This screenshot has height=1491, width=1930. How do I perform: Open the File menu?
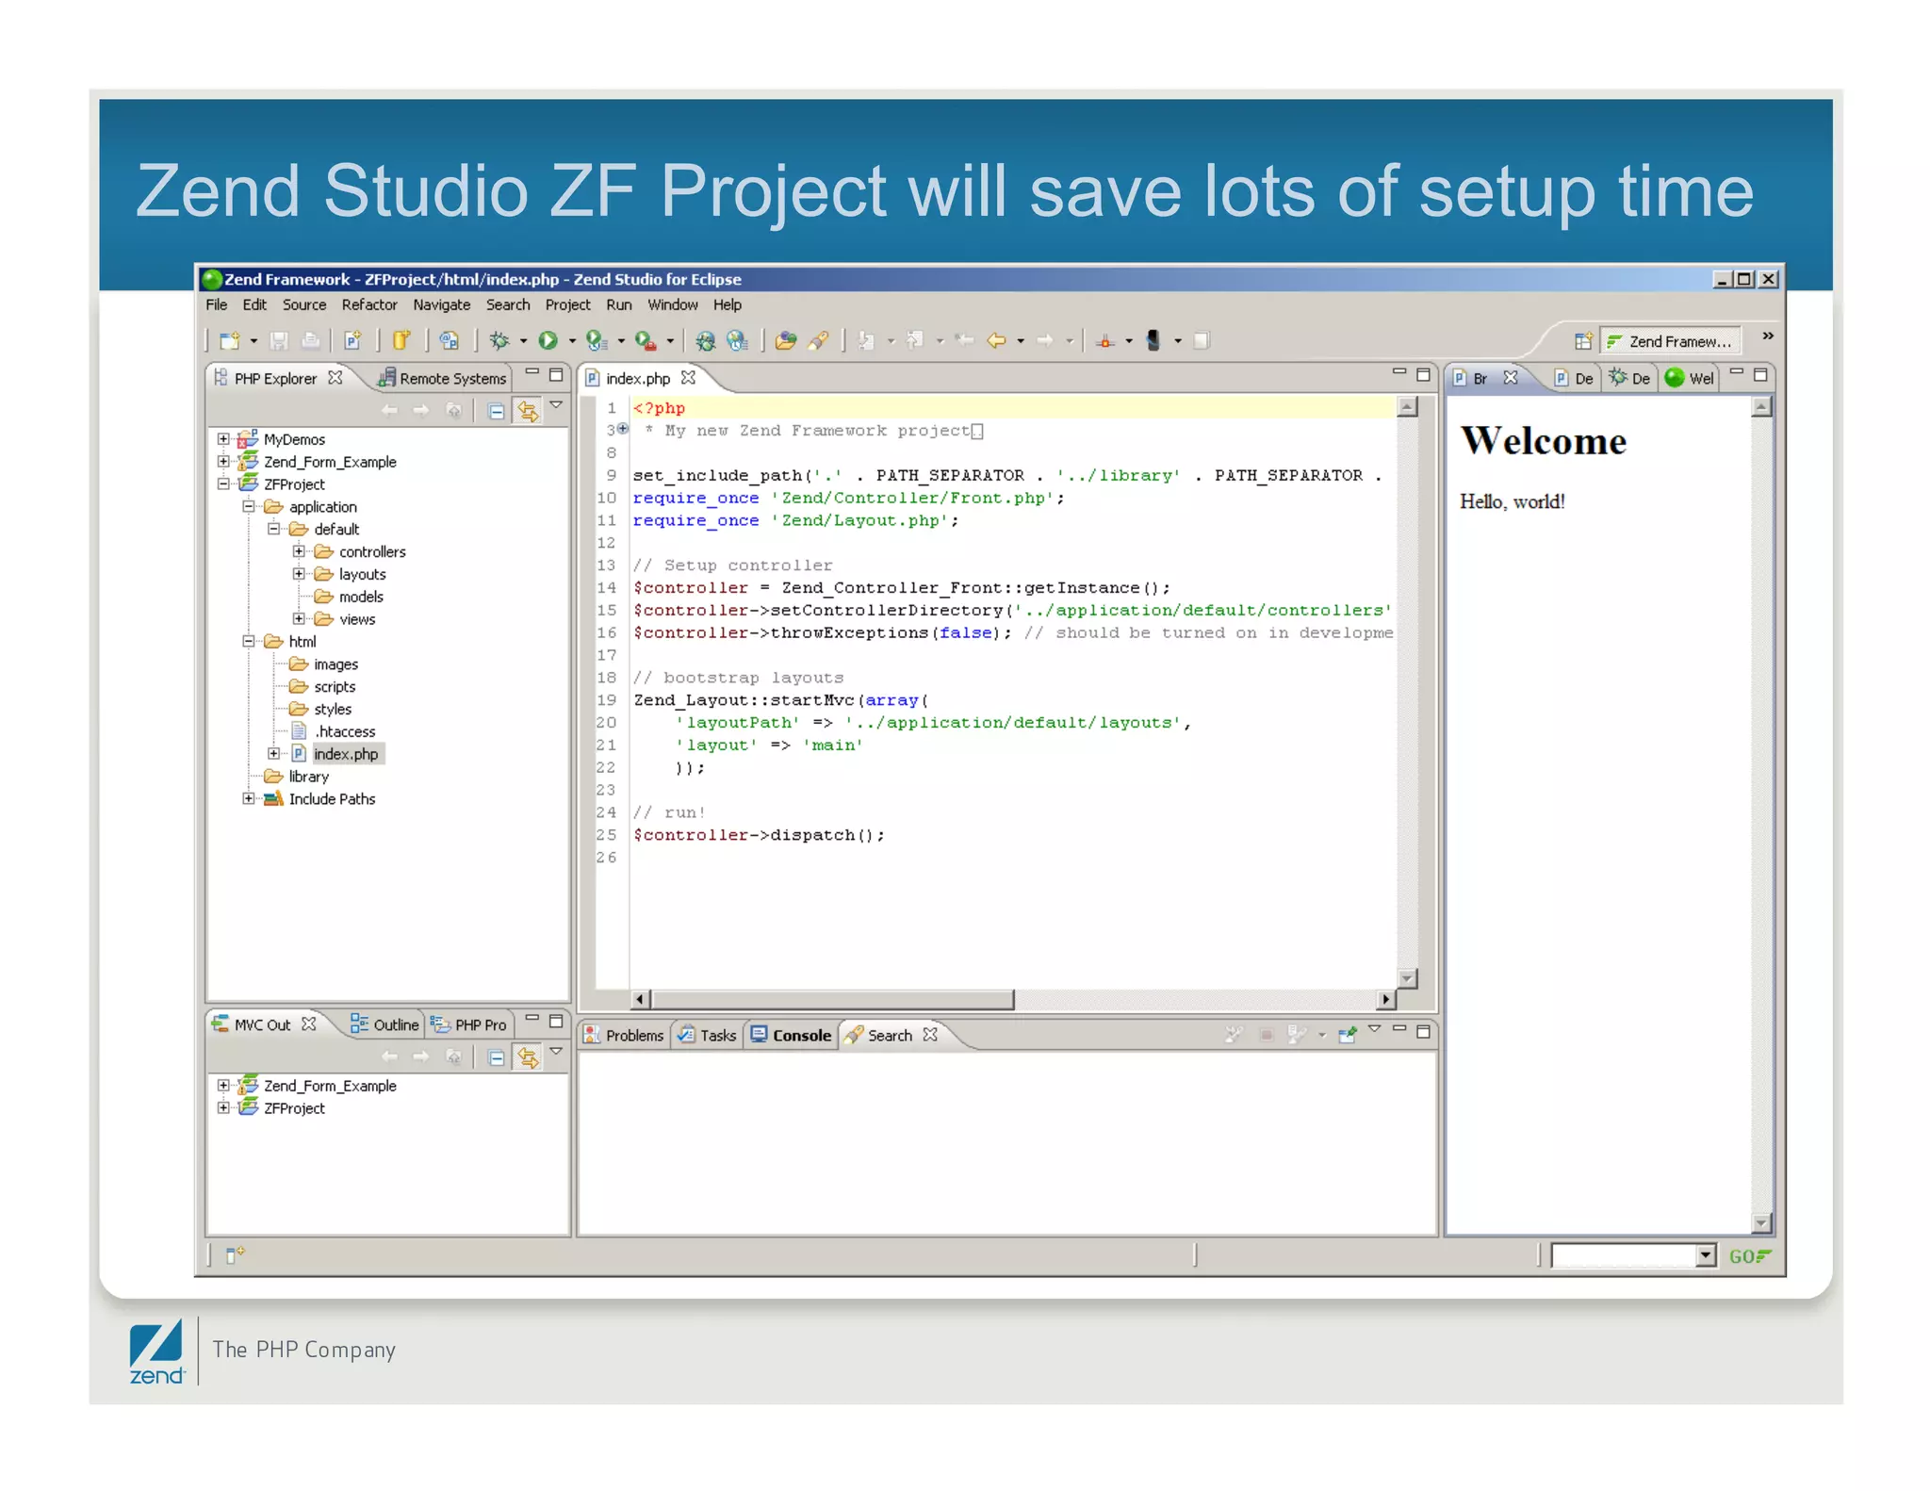pyautogui.click(x=216, y=304)
